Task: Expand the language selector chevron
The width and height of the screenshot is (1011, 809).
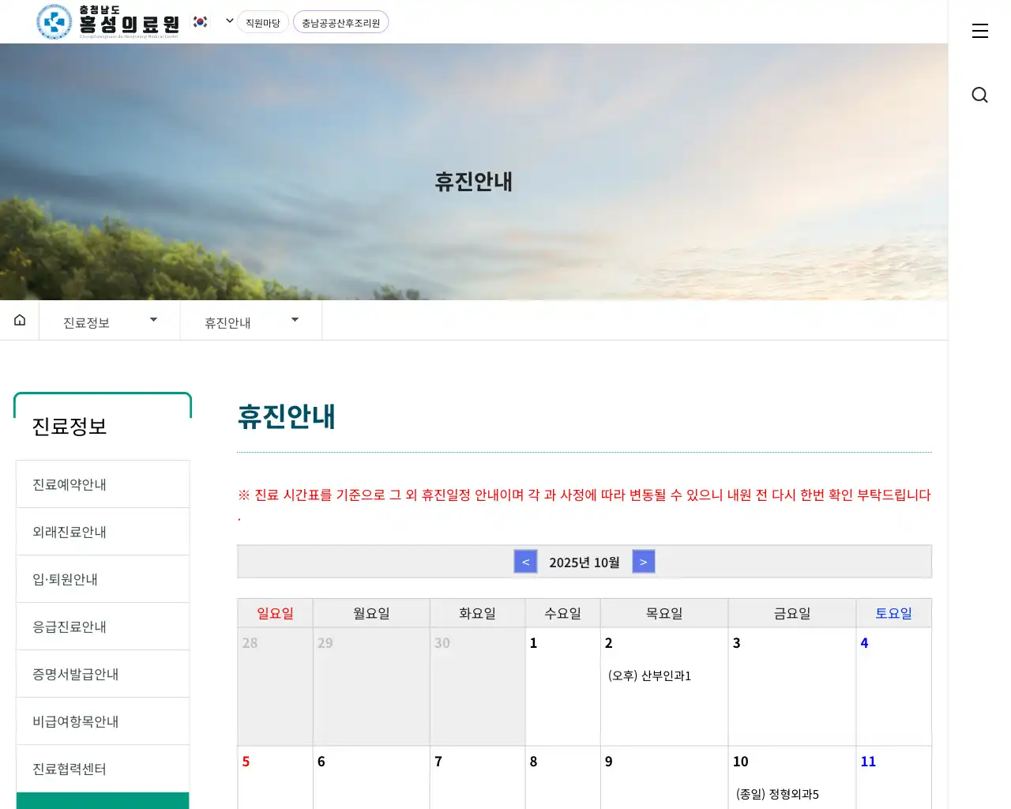Action: 229,21
